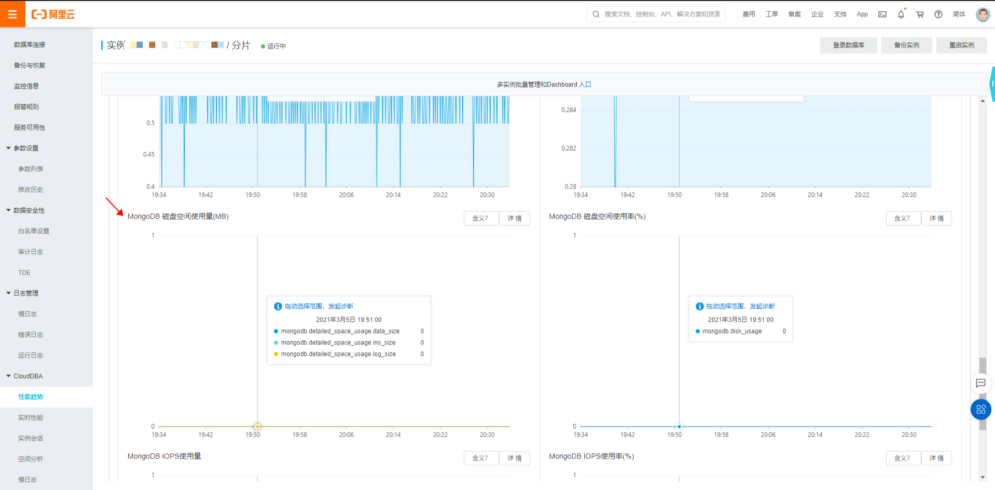
Task: Click the 登录数据库 button
Action: point(848,45)
